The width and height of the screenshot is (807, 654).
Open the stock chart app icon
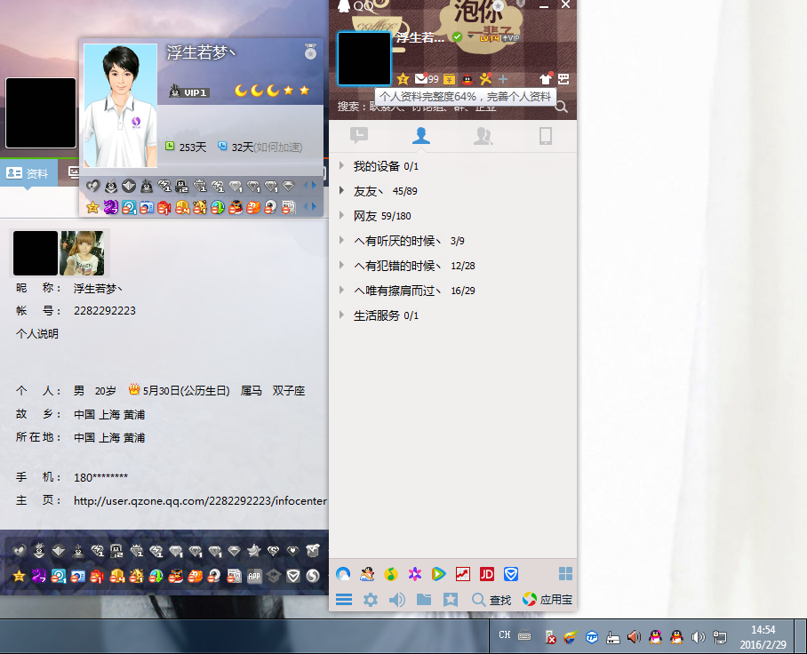[463, 574]
